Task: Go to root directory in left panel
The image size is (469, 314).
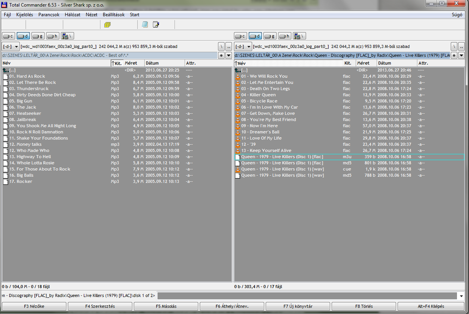Action: point(221,47)
